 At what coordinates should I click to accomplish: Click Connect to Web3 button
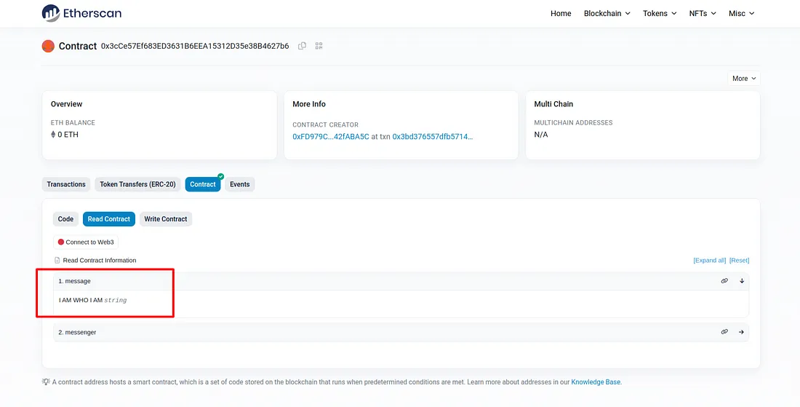point(86,242)
